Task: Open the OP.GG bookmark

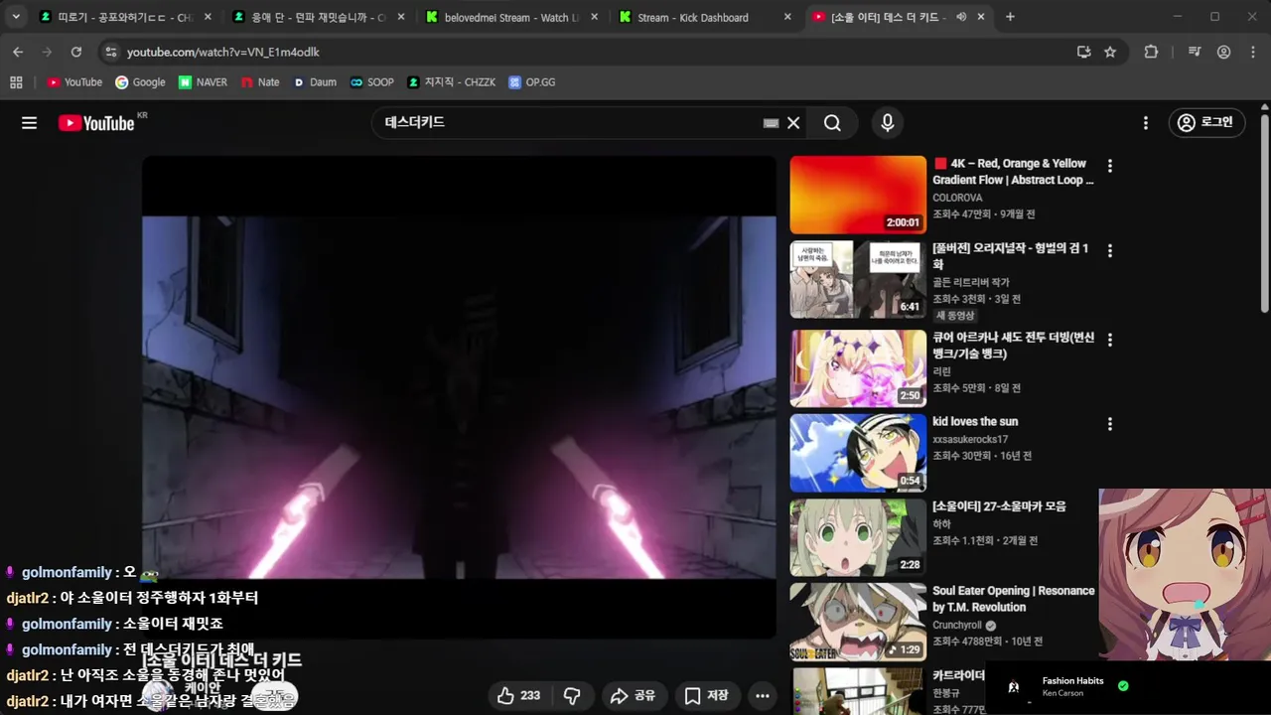Action: pos(532,82)
